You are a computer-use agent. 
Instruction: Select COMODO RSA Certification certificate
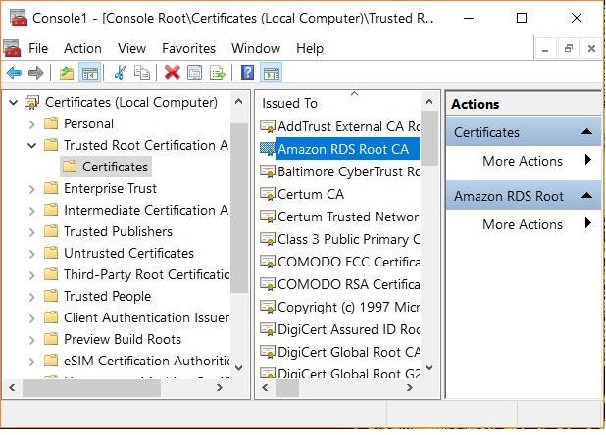pos(340,284)
